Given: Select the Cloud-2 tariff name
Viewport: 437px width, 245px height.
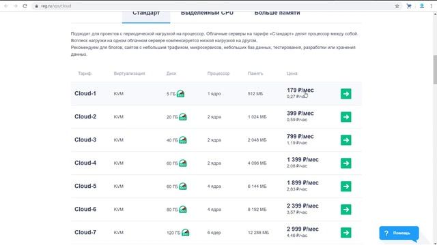Looking at the screenshot, I should (x=85, y=116).
